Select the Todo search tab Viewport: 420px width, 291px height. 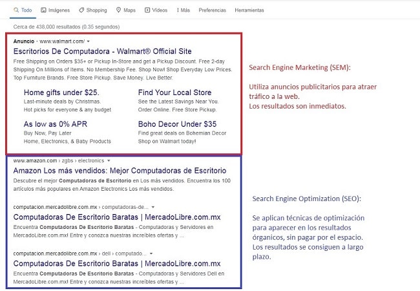pyautogui.click(x=23, y=10)
